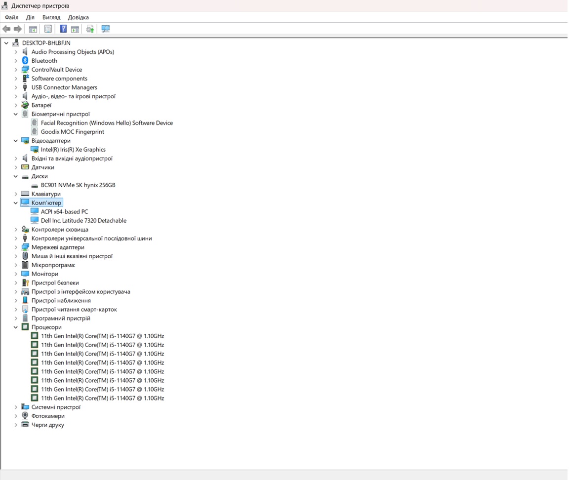Click the Forward arrow toolbar icon
The height and width of the screenshot is (480, 569).
pyautogui.click(x=18, y=29)
